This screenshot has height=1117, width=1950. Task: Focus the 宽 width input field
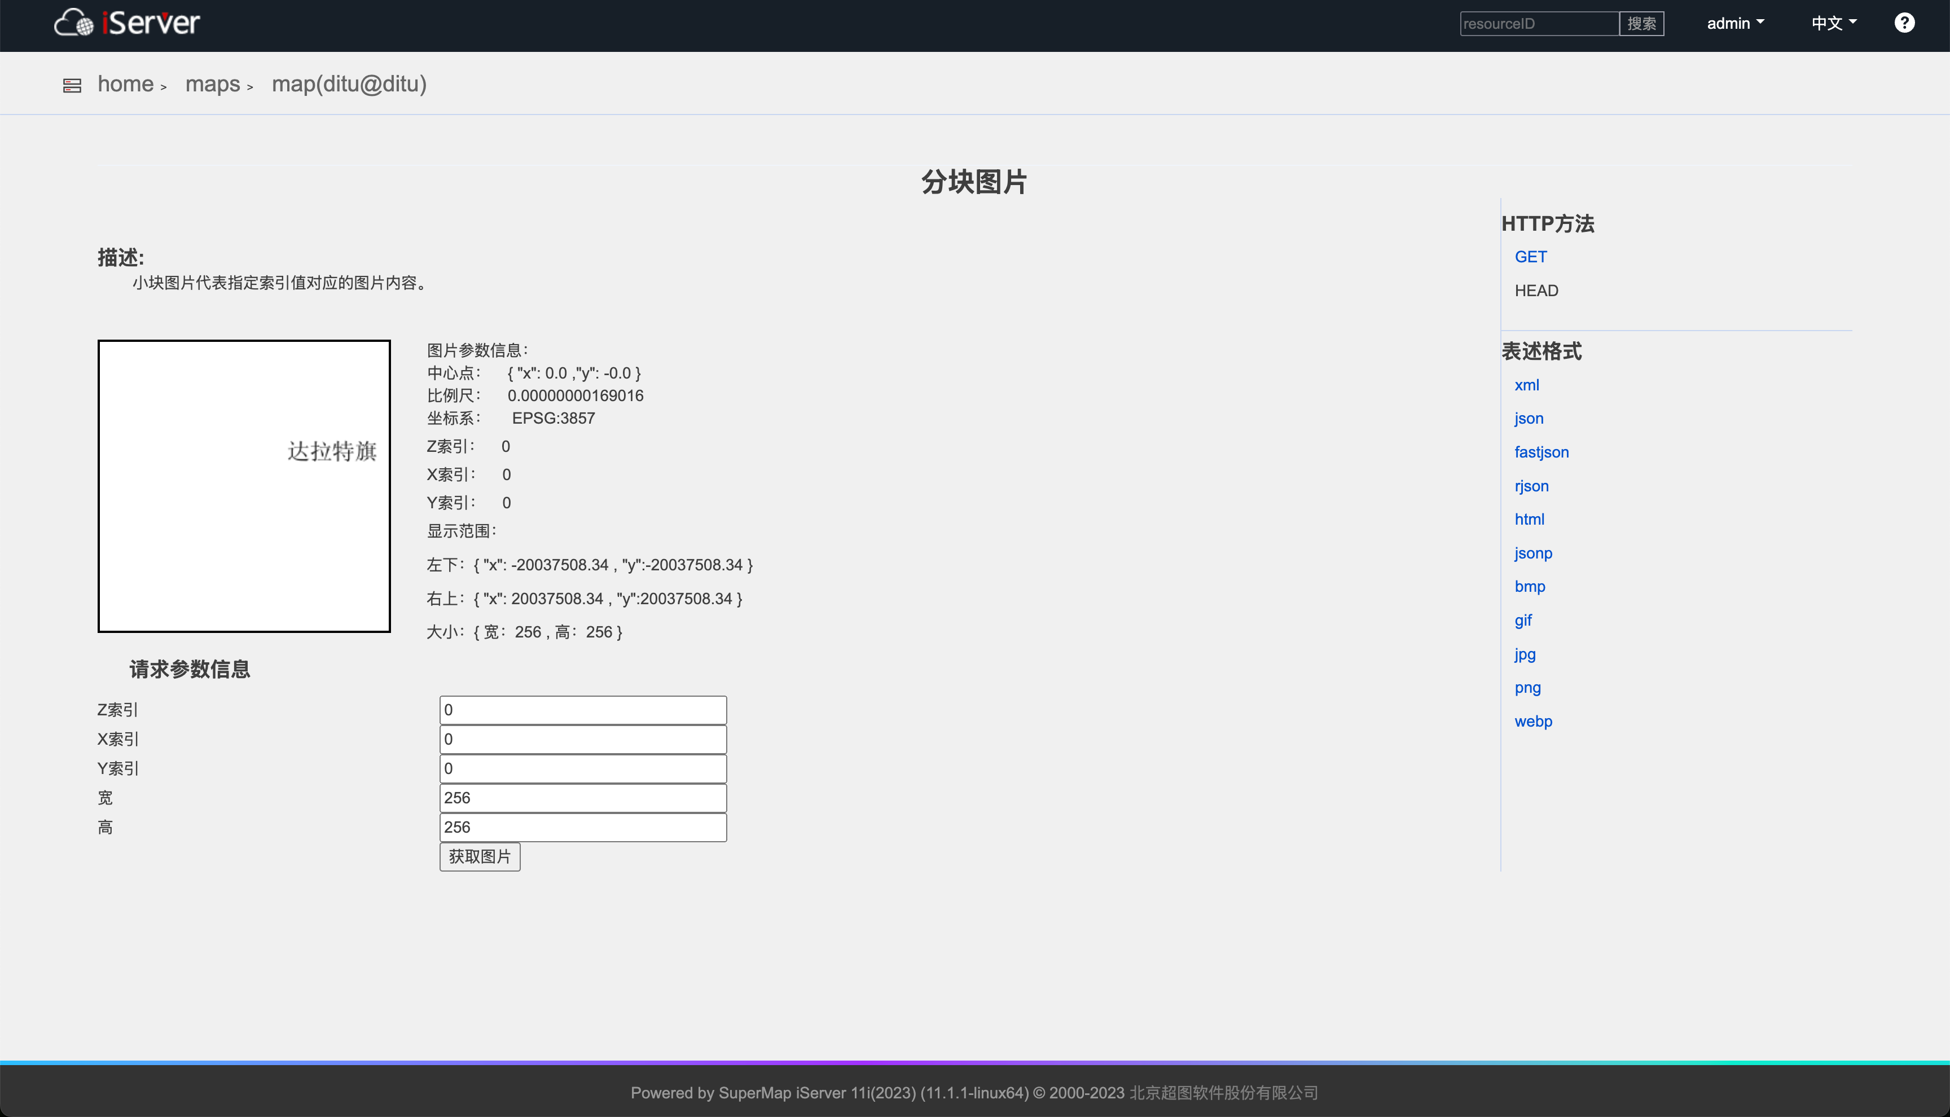(583, 798)
